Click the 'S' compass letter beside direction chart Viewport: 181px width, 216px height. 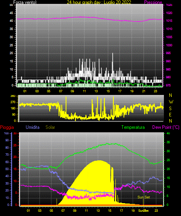[x=170, y=109]
